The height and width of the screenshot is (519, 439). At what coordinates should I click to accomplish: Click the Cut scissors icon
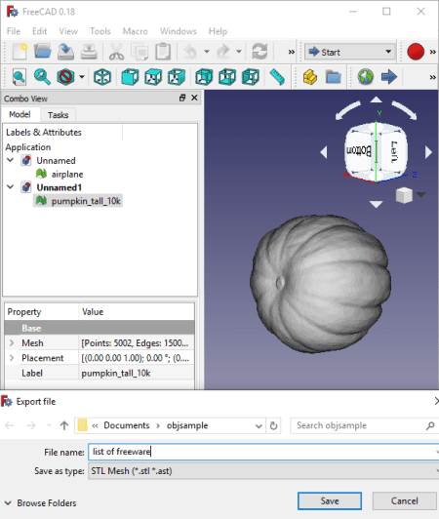click(116, 52)
